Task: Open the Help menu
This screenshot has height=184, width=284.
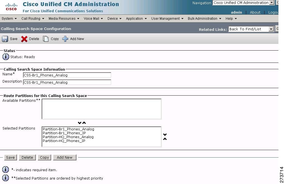Action: (x=231, y=18)
